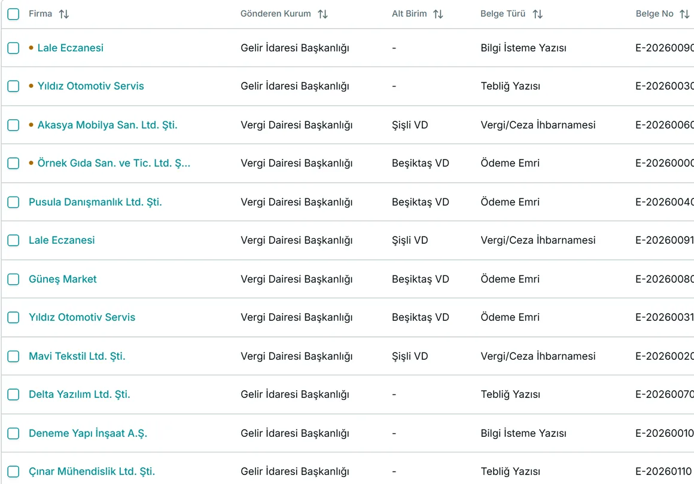Open Akasya Mobilya San. Ltd. Şti. link
This screenshot has width=694, height=484.
(x=107, y=125)
